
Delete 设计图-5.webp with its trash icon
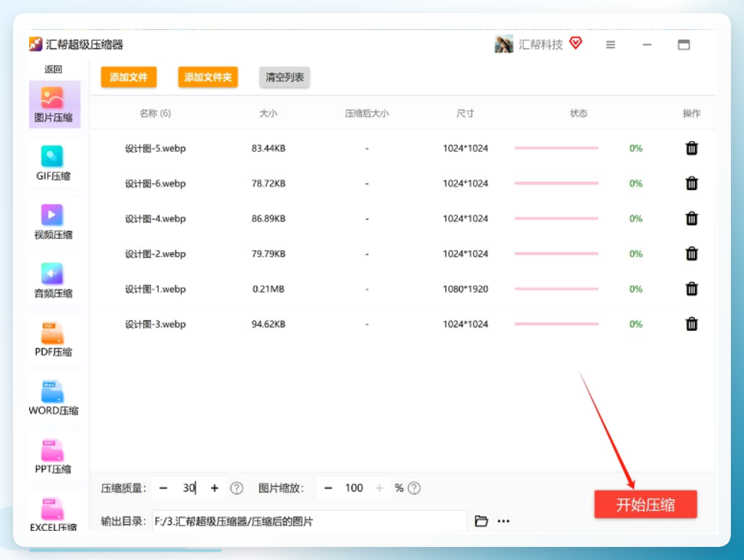click(691, 149)
